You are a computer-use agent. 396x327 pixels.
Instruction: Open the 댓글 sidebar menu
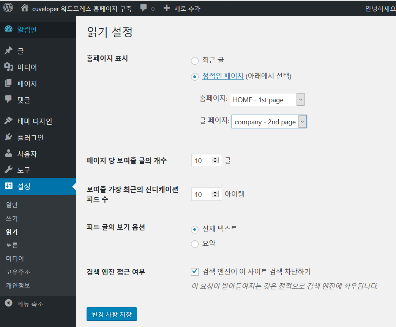(x=38, y=100)
